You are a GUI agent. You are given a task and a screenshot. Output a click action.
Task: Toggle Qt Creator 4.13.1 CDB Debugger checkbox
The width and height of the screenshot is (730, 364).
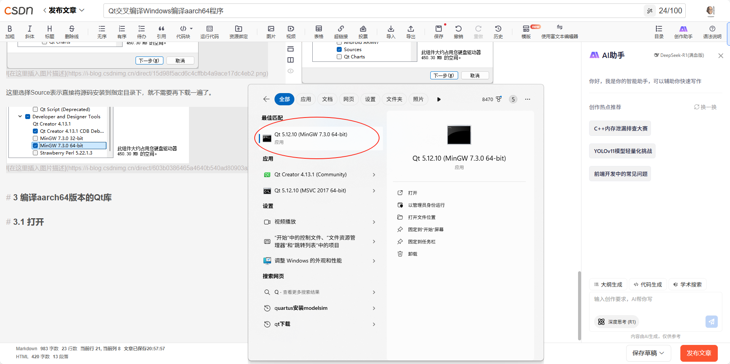point(36,131)
